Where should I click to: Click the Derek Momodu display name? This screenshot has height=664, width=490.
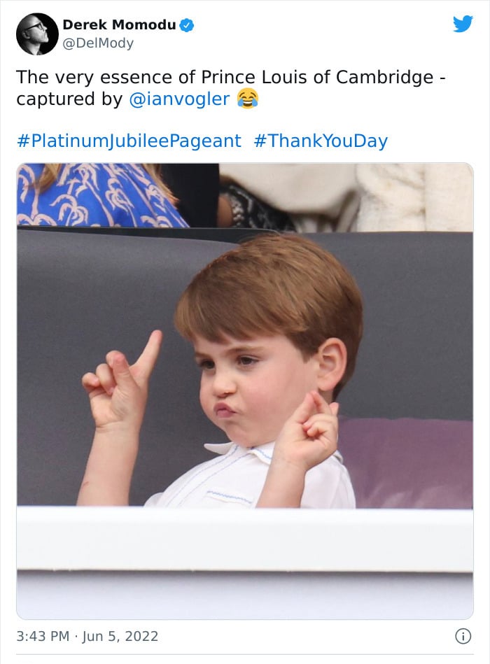click(x=119, y=25)
